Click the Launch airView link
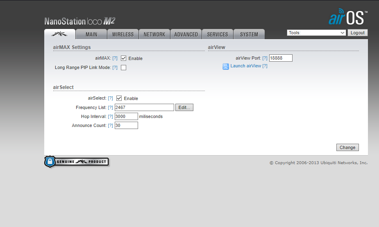 pyautogui.click(x=245, y=66)
